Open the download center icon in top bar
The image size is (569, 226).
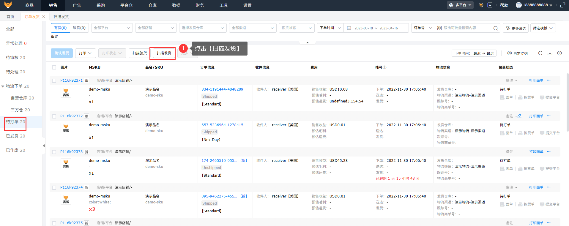click(490, 5)
